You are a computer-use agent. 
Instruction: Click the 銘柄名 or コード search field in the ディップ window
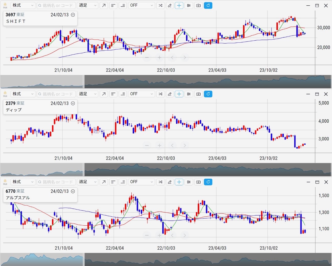57,94
